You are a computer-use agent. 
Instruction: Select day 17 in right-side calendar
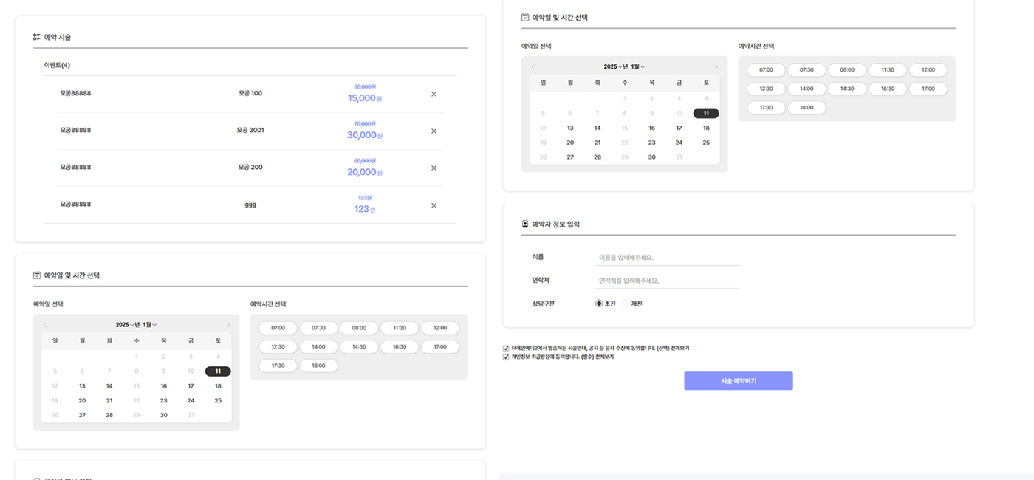679,128
